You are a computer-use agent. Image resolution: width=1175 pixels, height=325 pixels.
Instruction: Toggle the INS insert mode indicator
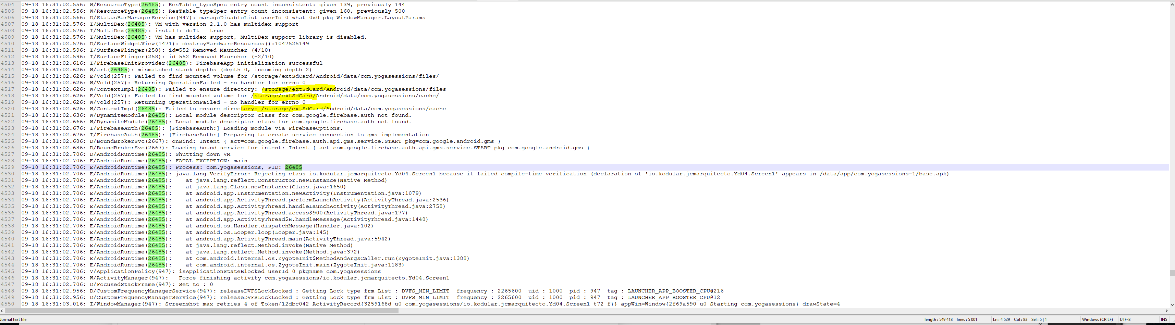pos(1164,320)
